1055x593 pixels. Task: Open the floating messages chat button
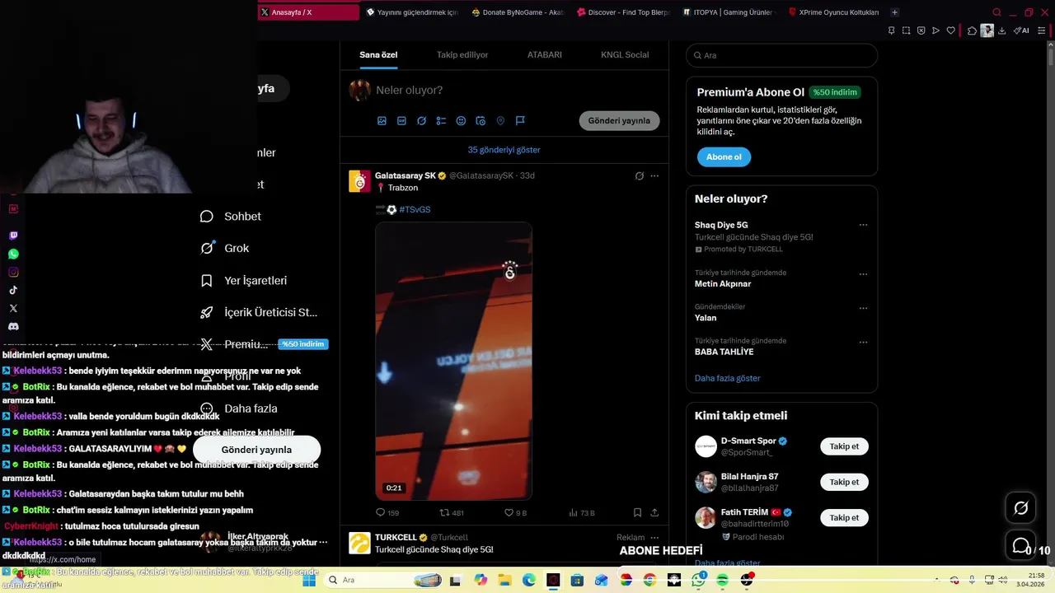1020,545
